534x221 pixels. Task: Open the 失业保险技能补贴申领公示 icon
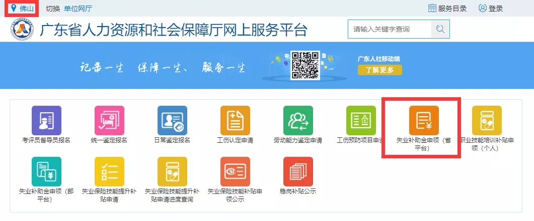[x=236, y=171]
